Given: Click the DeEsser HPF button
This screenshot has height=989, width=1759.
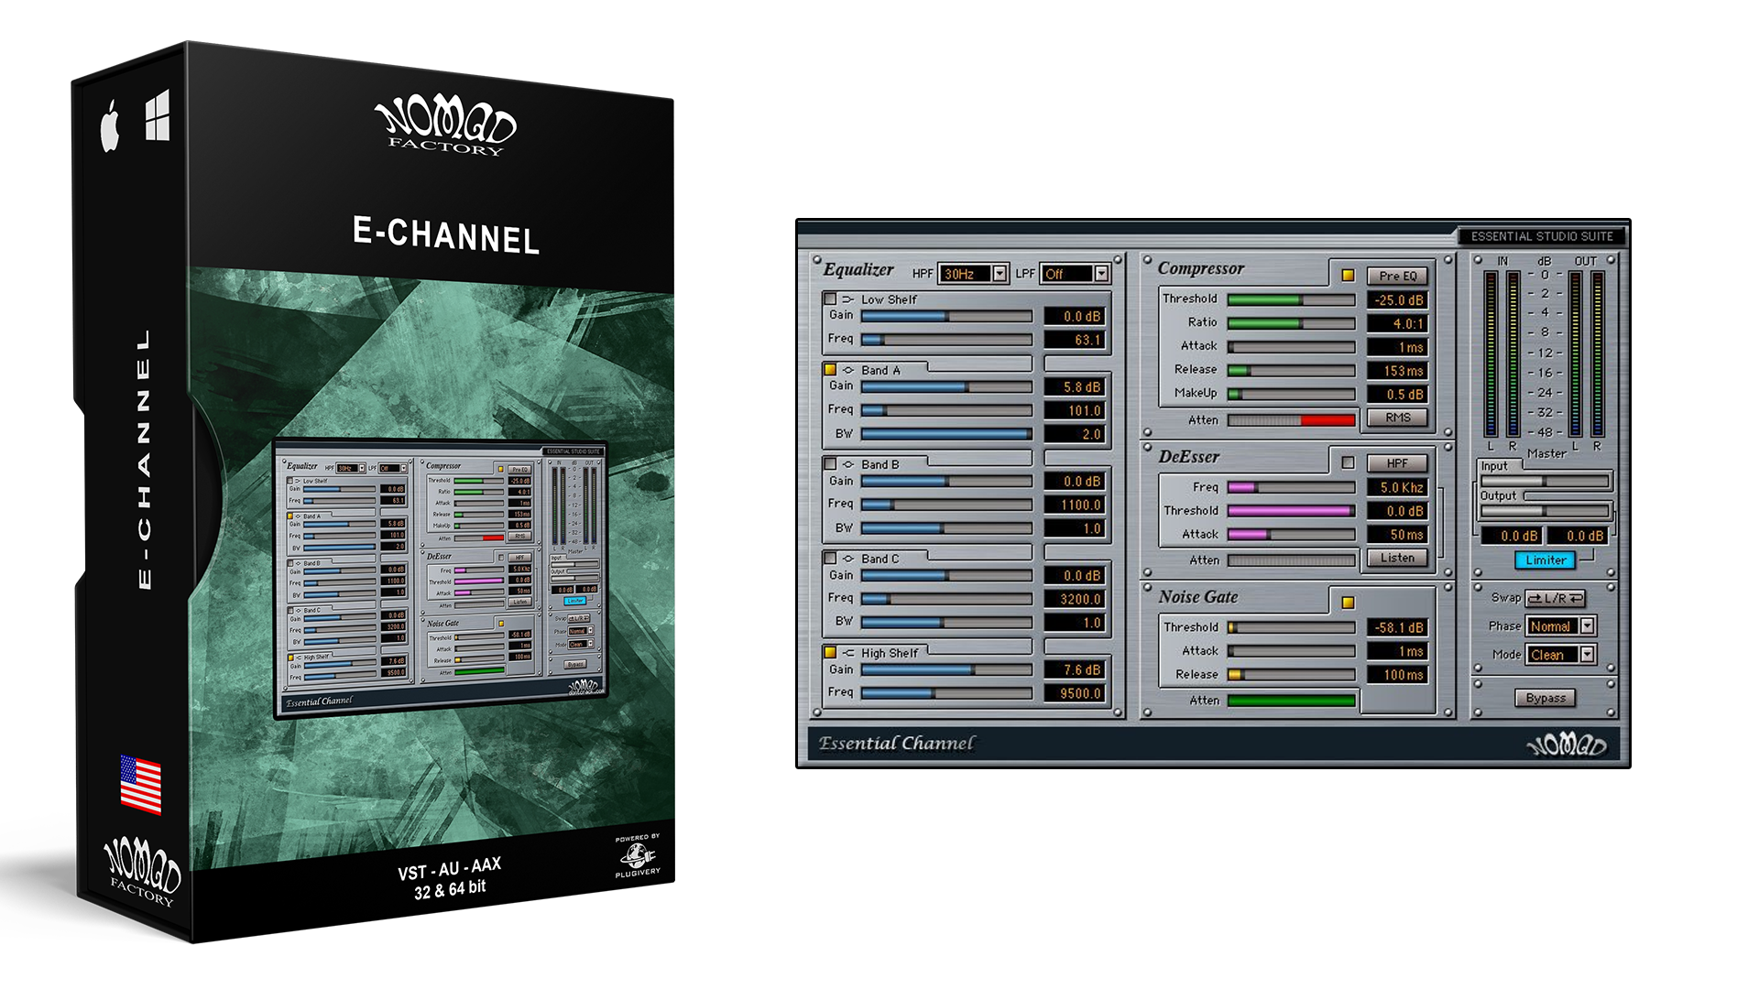Looking at the screenshot, I should point(1397,463).
